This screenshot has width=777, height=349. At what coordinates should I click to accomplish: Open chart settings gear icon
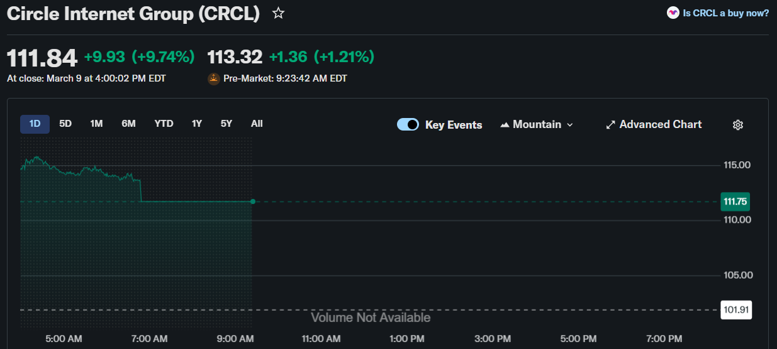tap(738, 125)
